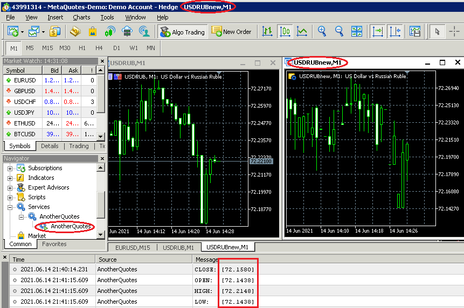Switch to Trading tab in Market Watch
This screenshot has width=464, height=308.
click(79, 146)
